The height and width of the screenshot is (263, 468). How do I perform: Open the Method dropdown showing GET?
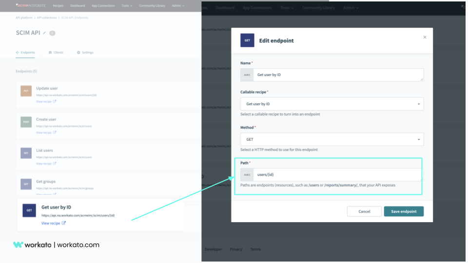coord(332,139)
